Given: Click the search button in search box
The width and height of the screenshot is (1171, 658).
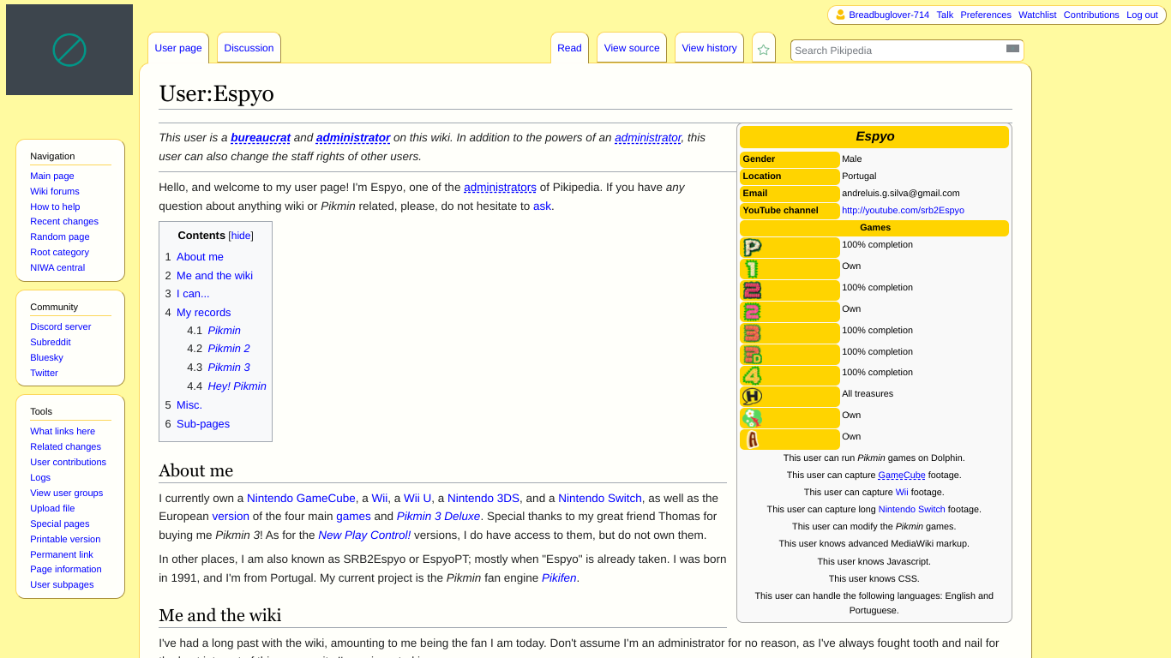Looking at the screenshot, I should tap(1012, 49).
